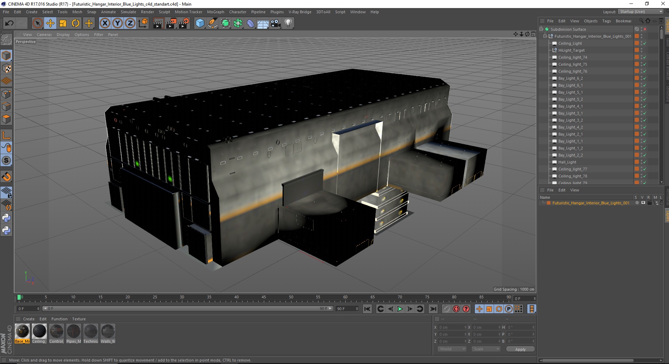
Task: Select the Pipes material swatch
Action: pyautogui.click(x=73, y=334)
